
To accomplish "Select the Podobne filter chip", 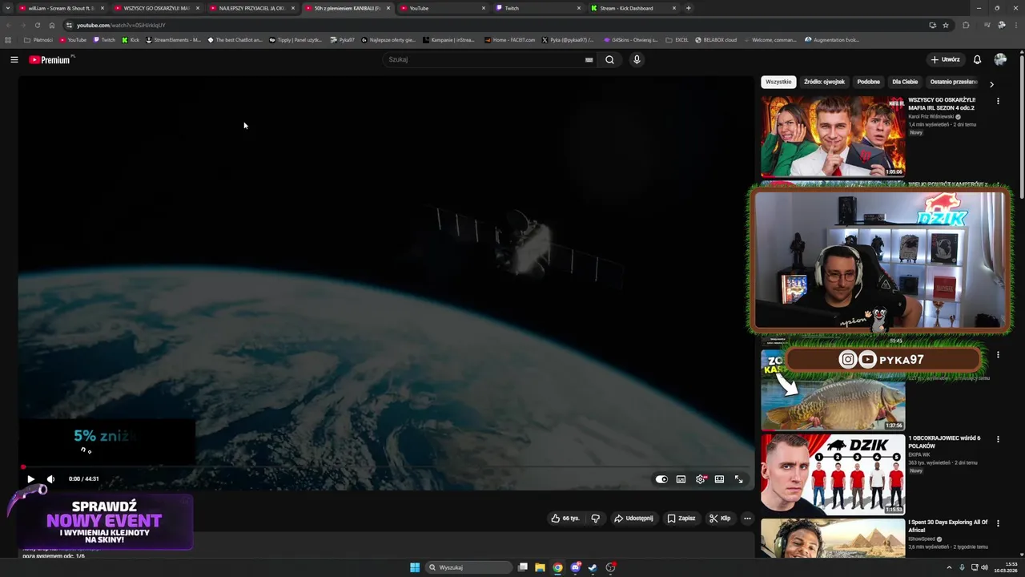I will tap(868, 82).
